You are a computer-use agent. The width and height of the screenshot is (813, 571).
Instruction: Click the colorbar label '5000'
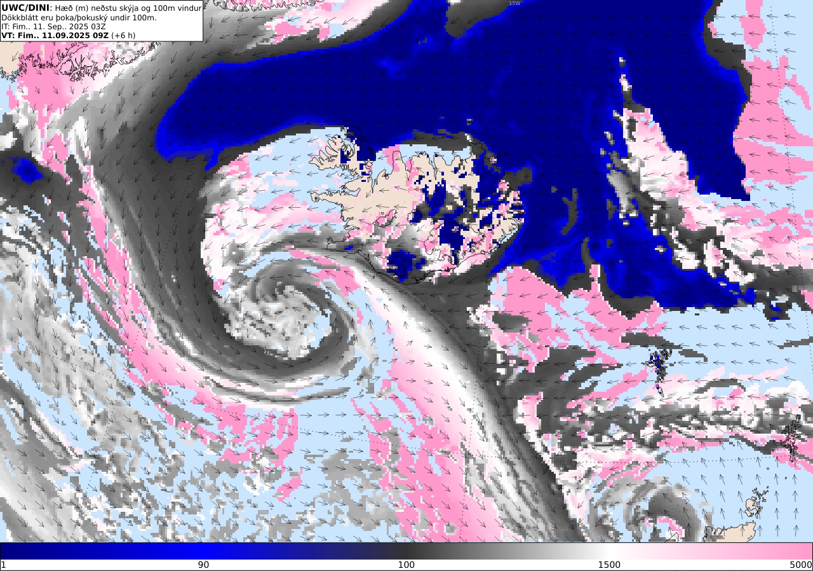point(801,565)
